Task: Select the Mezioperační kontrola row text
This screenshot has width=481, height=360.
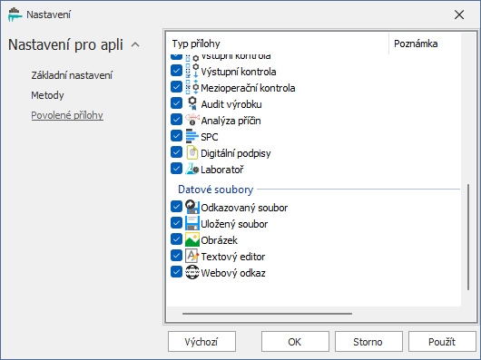Action: click(x=248, y=88)
